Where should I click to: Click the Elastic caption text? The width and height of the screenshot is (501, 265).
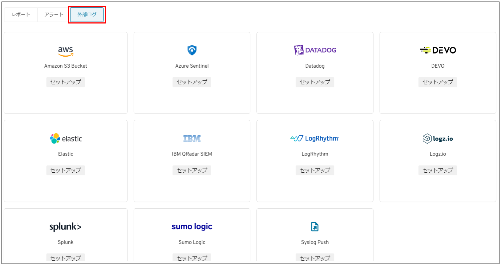pos(66,154)
